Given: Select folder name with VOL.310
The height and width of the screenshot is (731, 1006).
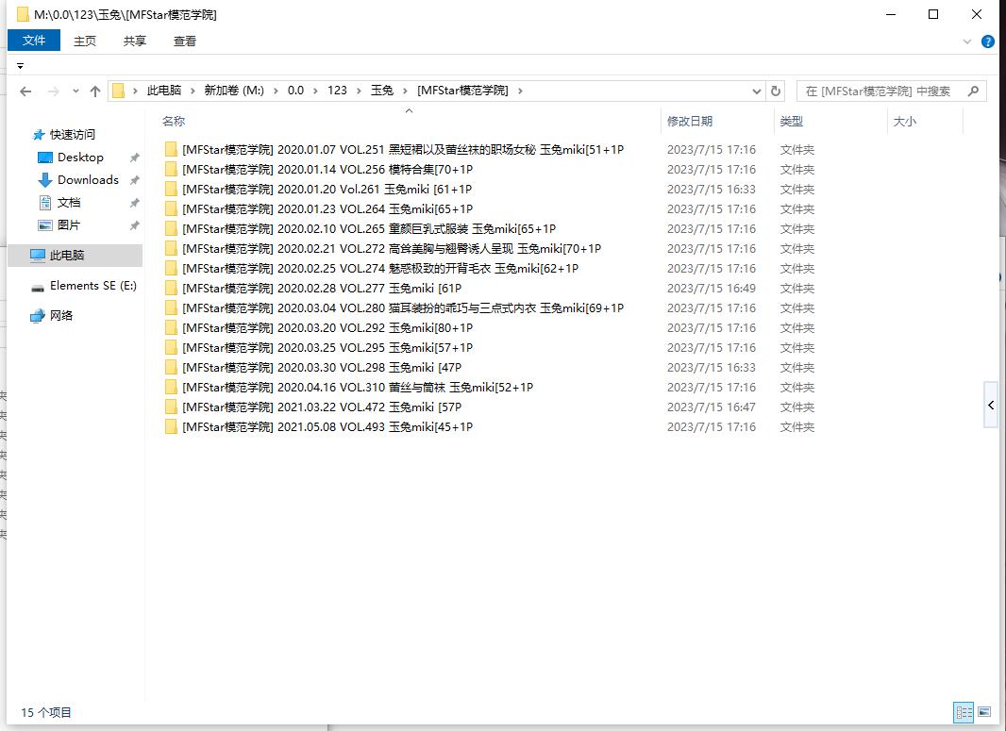Looking at the screenshot, I should point(358,388).
